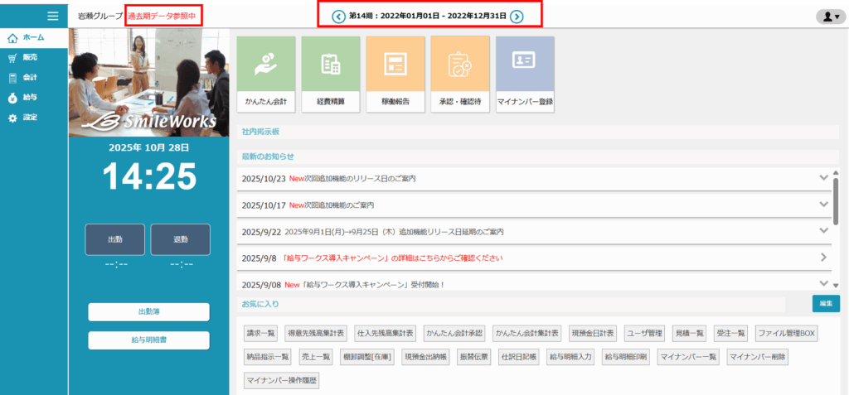Image resolution: width=849 pixels, height=395 pixels.
Task: Open the マイナンバー登録 tile
Action: click(x=525, y=75)
